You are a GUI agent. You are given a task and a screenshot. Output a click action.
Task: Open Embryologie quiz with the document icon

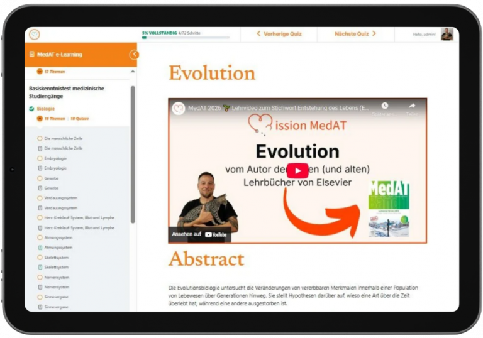click(x=40, y=168)
